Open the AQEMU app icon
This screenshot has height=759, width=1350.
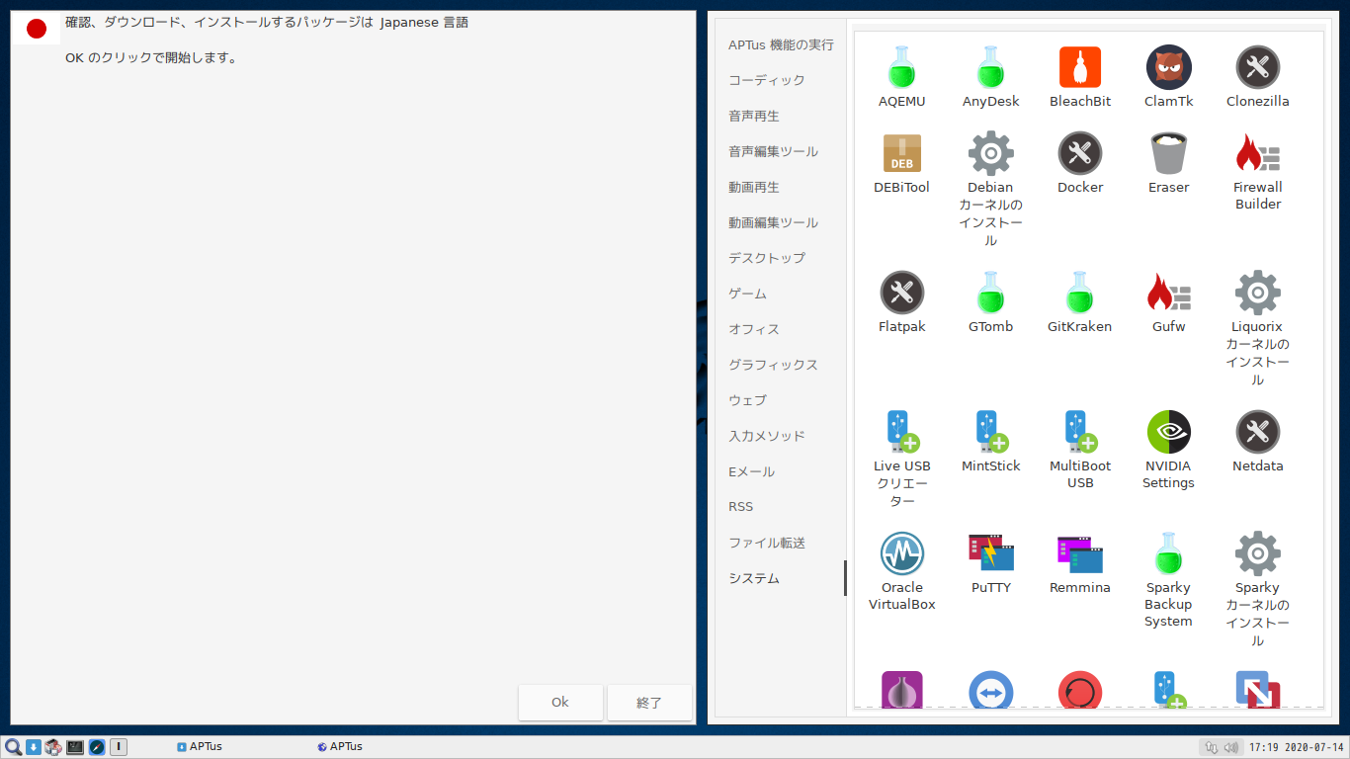click(x=901, y=67)
